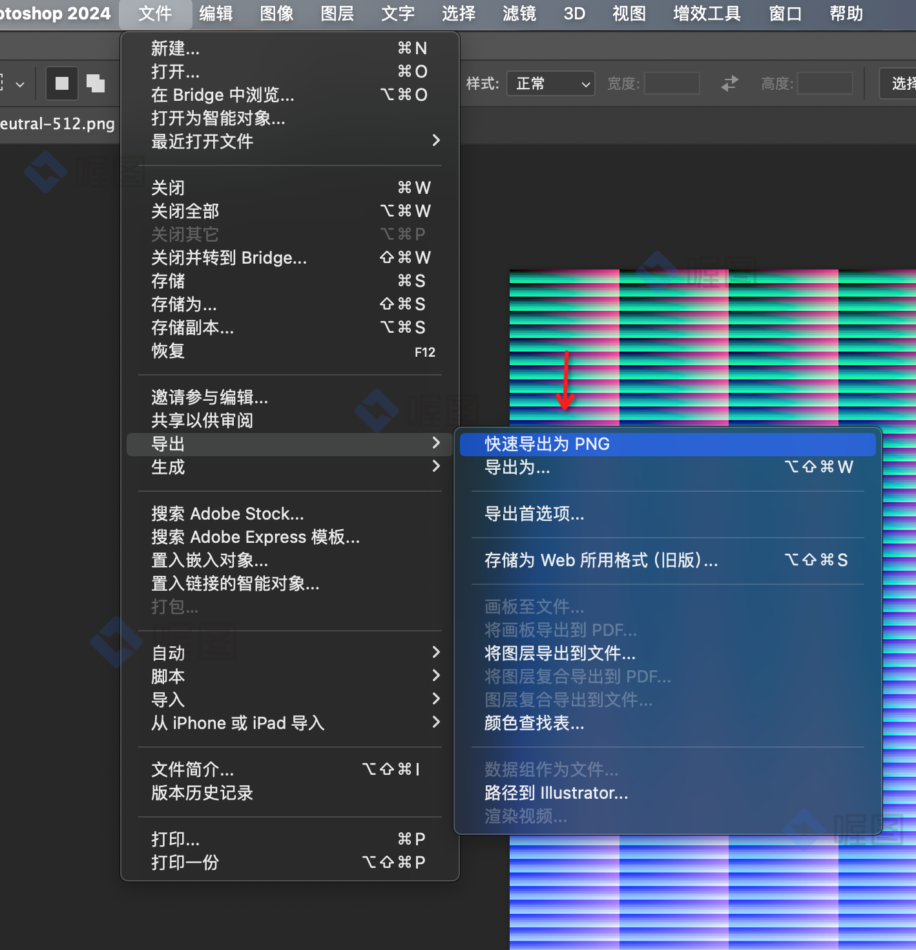The width and height of the screenshot is (916, 950).
Task: Open the 视图 menu
Action: 629,14
